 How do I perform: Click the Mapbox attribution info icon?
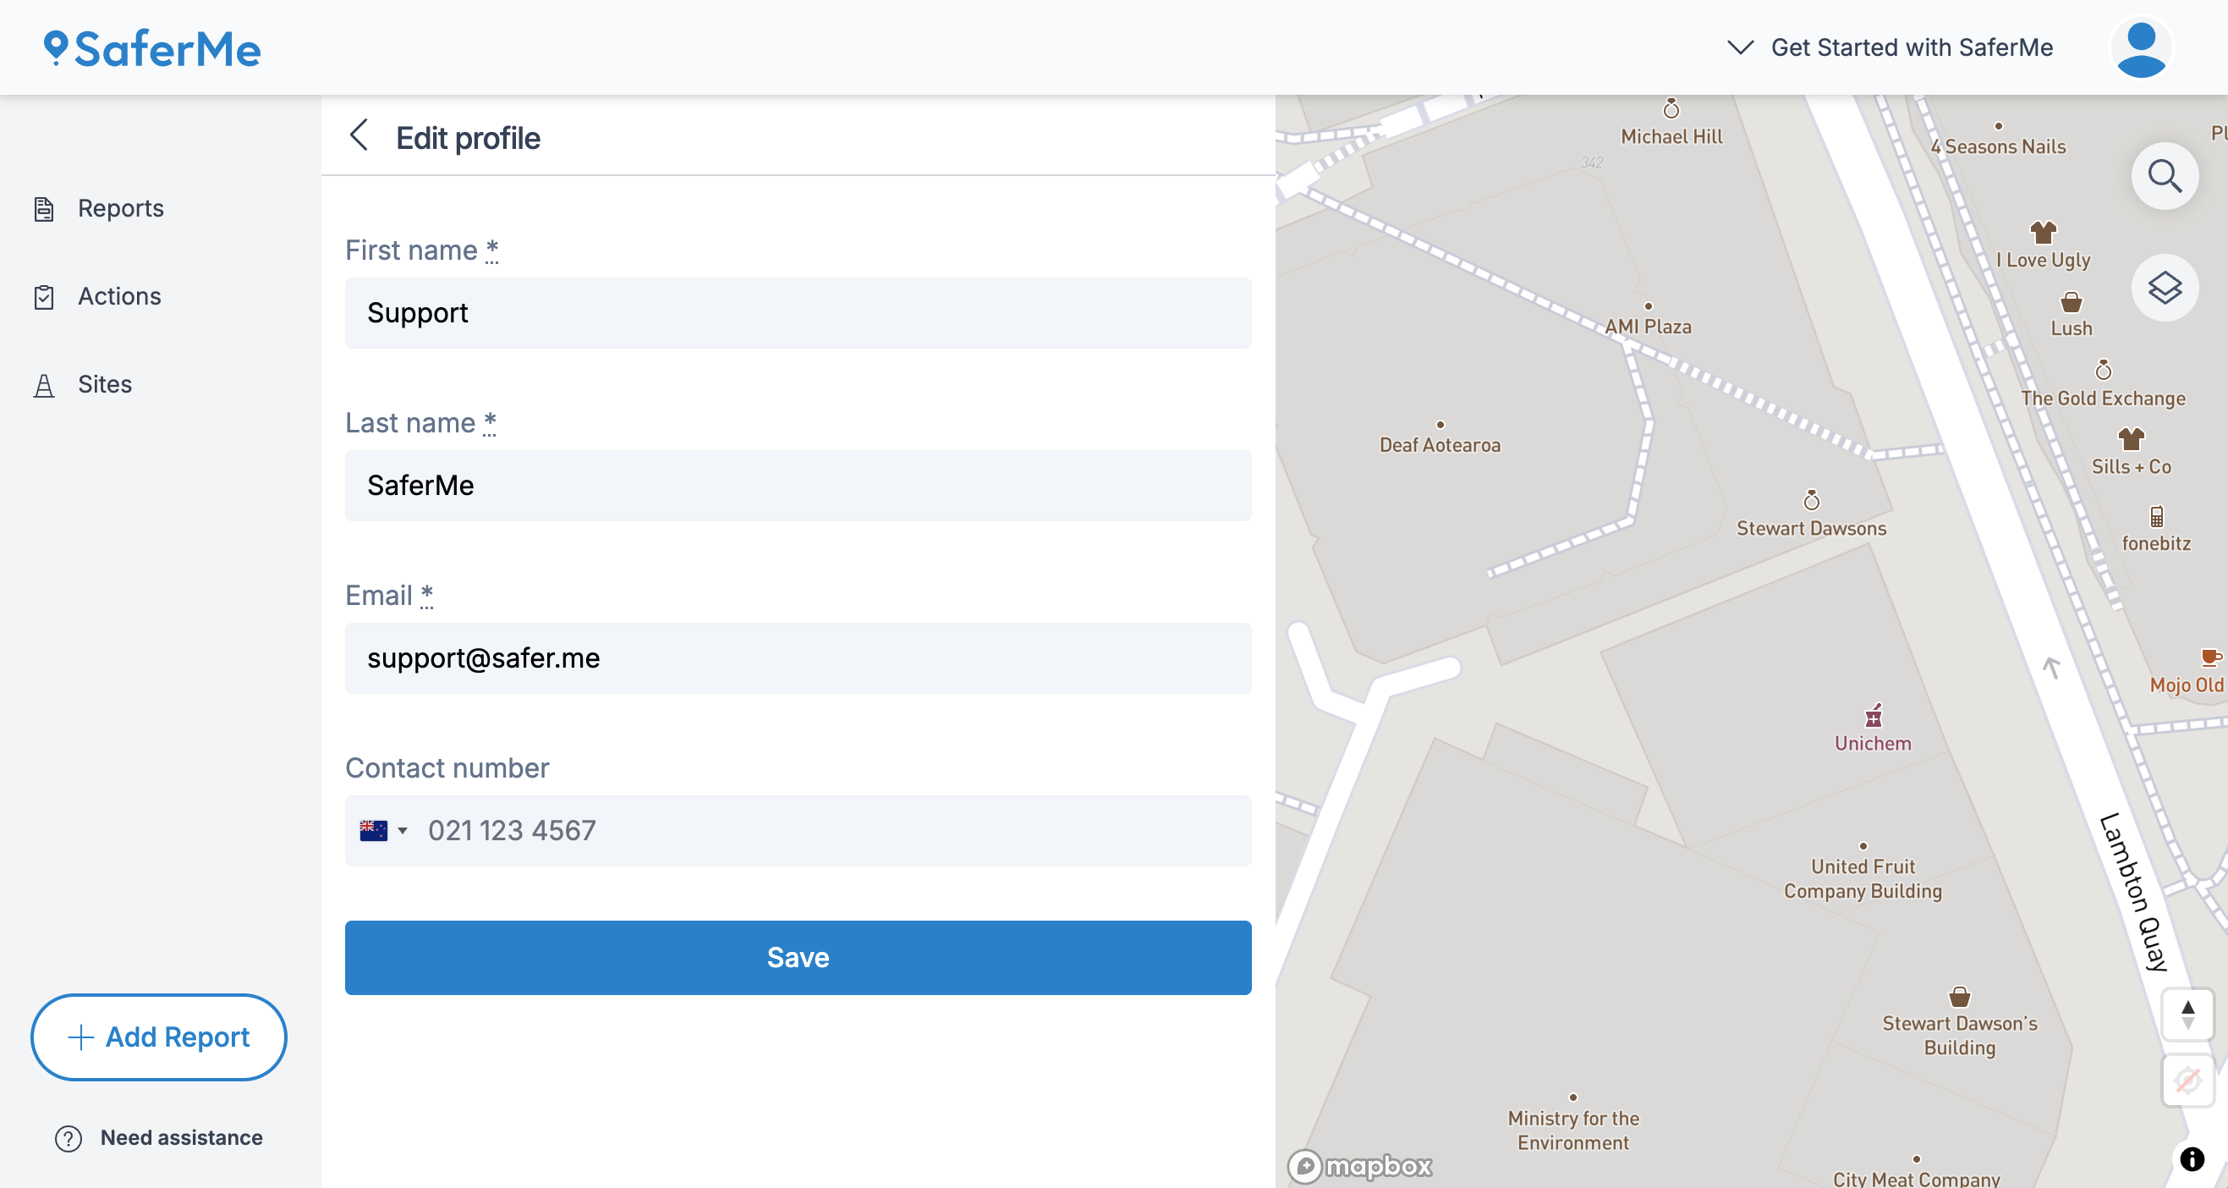pos(2194,1158)
